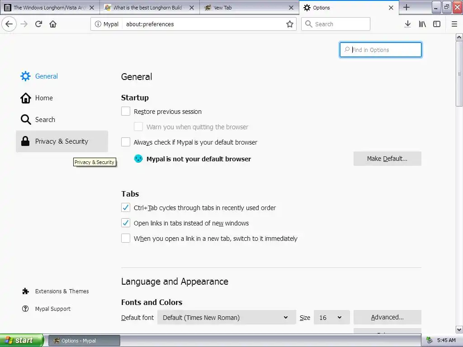Open the Windows start button
463x347 pixels.
(22, 340)
